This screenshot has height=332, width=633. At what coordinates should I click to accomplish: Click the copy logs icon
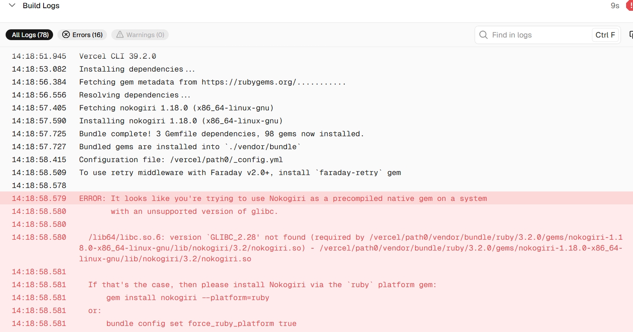pos(631,35)
